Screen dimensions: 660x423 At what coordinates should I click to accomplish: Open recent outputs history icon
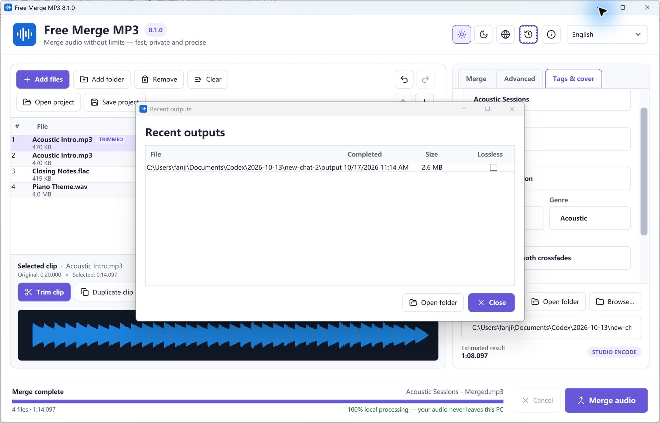[x=528, y=34]
